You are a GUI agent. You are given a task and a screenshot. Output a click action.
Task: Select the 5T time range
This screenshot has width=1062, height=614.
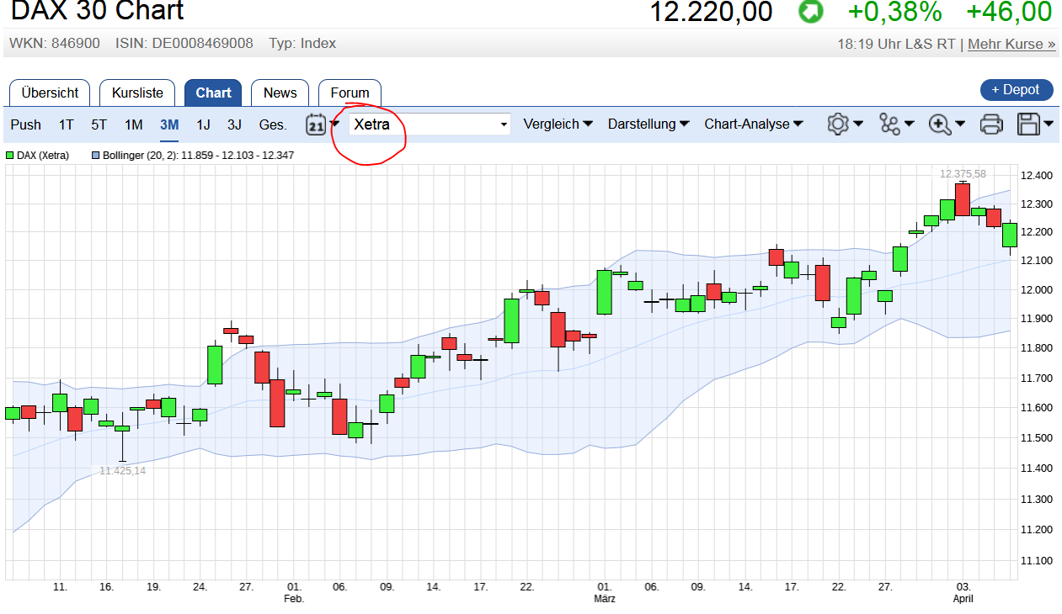[x=99, y=124]
